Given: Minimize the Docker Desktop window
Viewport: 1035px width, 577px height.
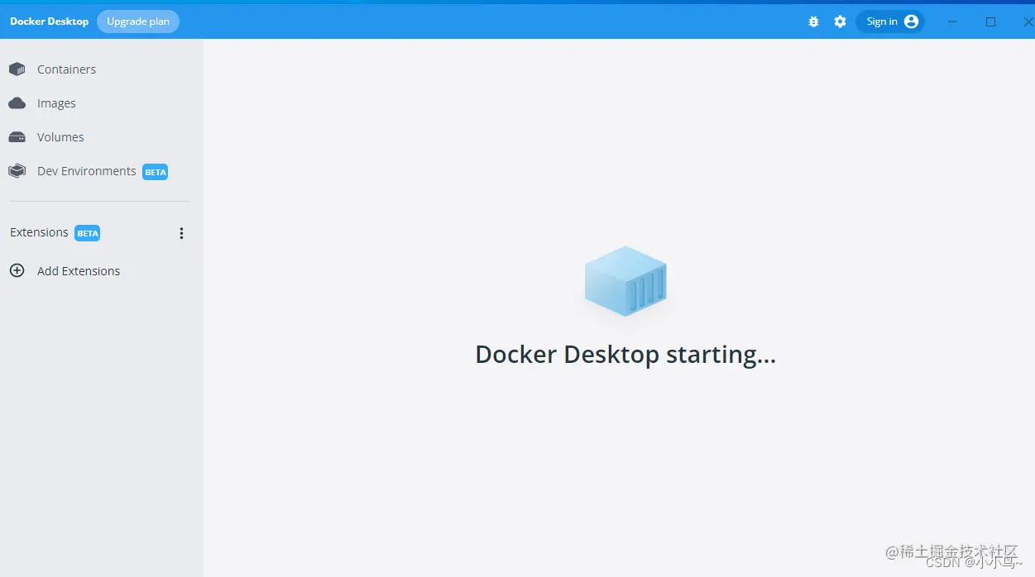Looking at the screenshot, I should [952, 21].
